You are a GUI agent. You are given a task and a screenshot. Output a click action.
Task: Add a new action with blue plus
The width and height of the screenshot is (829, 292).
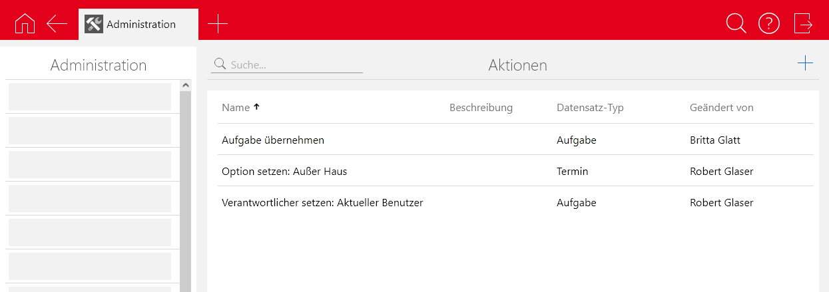[805, 63]
